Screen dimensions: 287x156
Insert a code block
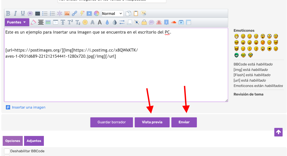pyautogui.click(x=37, y=13)
